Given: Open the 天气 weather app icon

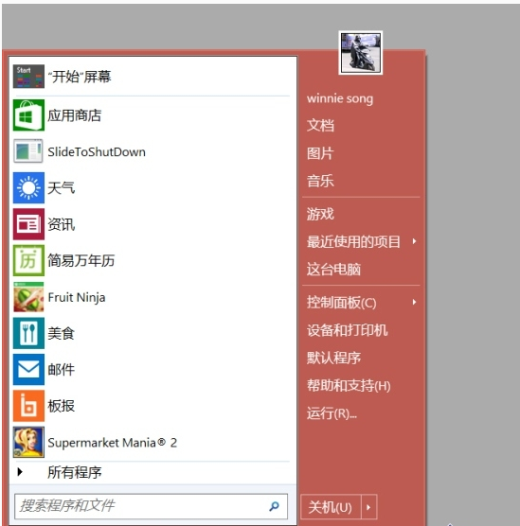Looking at the screenshot, I should pyautogui.click(x=28, y=187).
